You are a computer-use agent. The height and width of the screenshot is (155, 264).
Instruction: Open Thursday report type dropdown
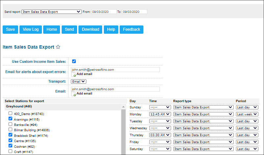[203, 135]
